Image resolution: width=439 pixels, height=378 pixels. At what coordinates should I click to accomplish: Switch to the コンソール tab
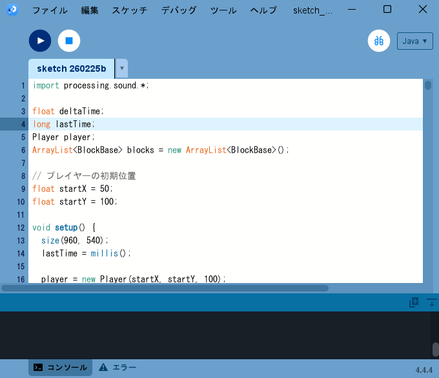(60, 367)
